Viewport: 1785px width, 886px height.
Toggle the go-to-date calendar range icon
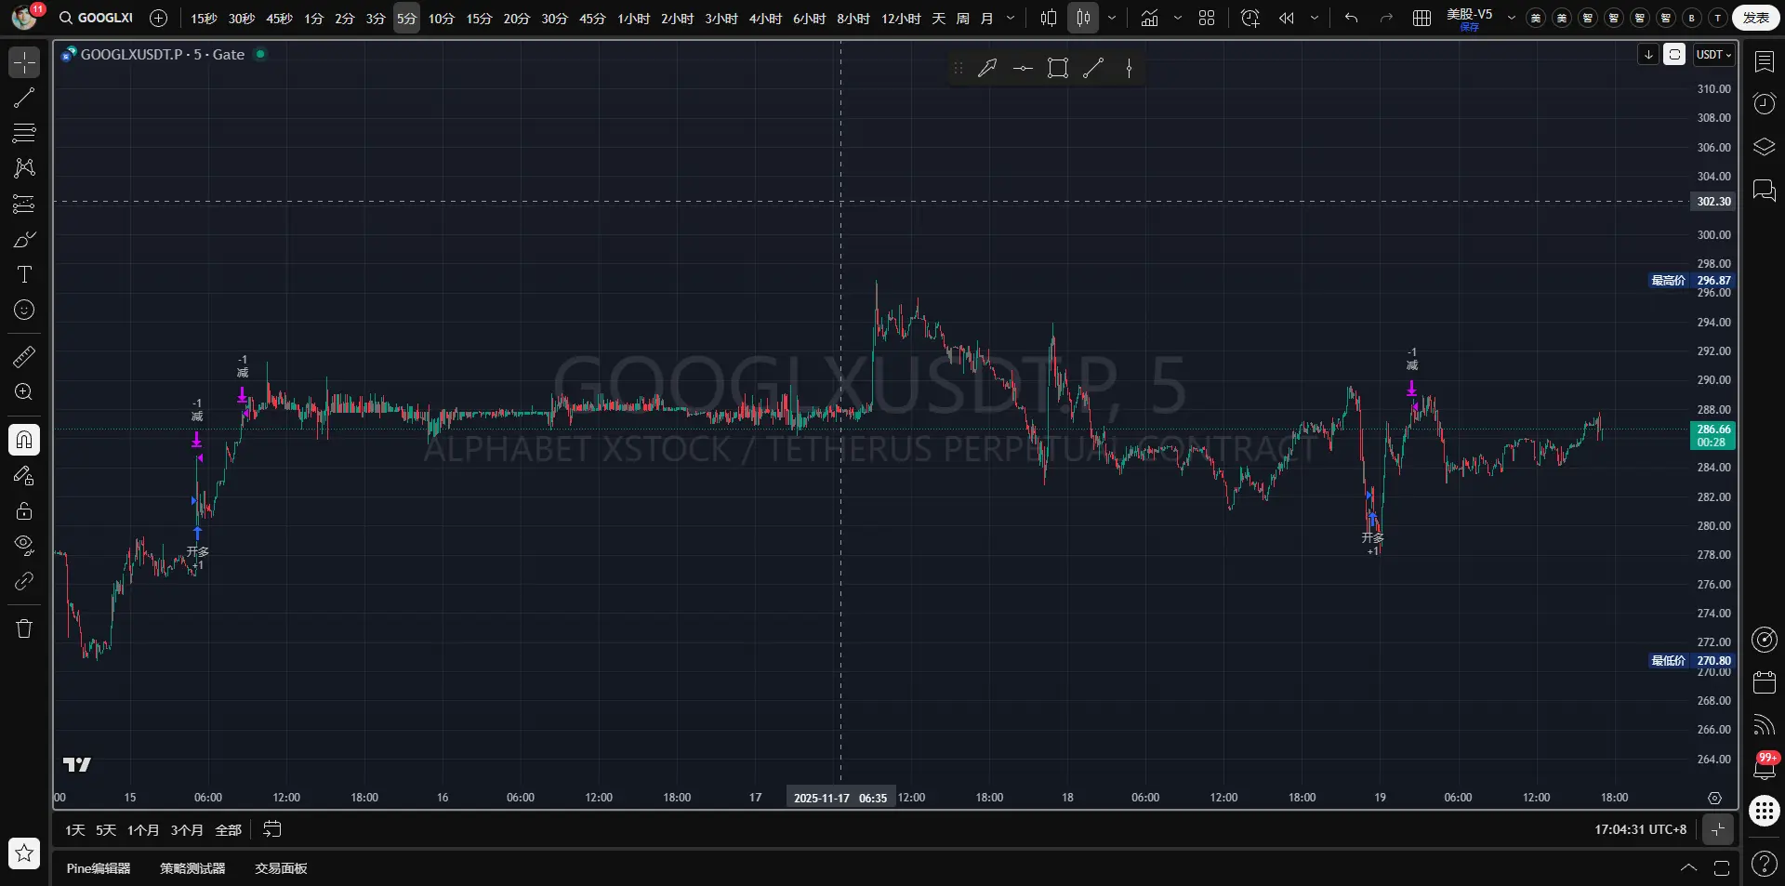272,829
